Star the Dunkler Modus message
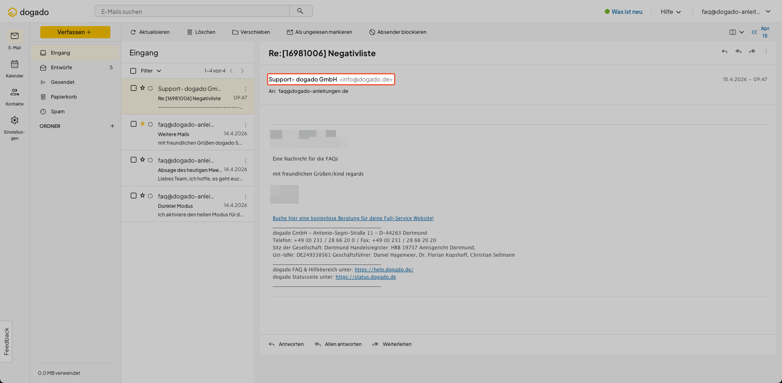This screenshot has height=383, width=782. tap(143, 196)
